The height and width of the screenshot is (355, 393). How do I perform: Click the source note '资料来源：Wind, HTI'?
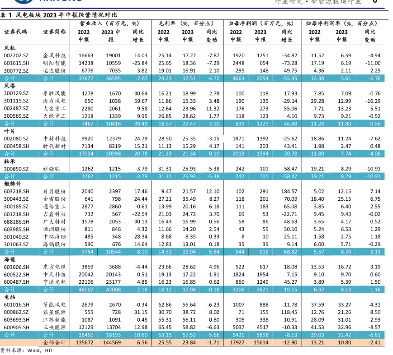(26, 350)
